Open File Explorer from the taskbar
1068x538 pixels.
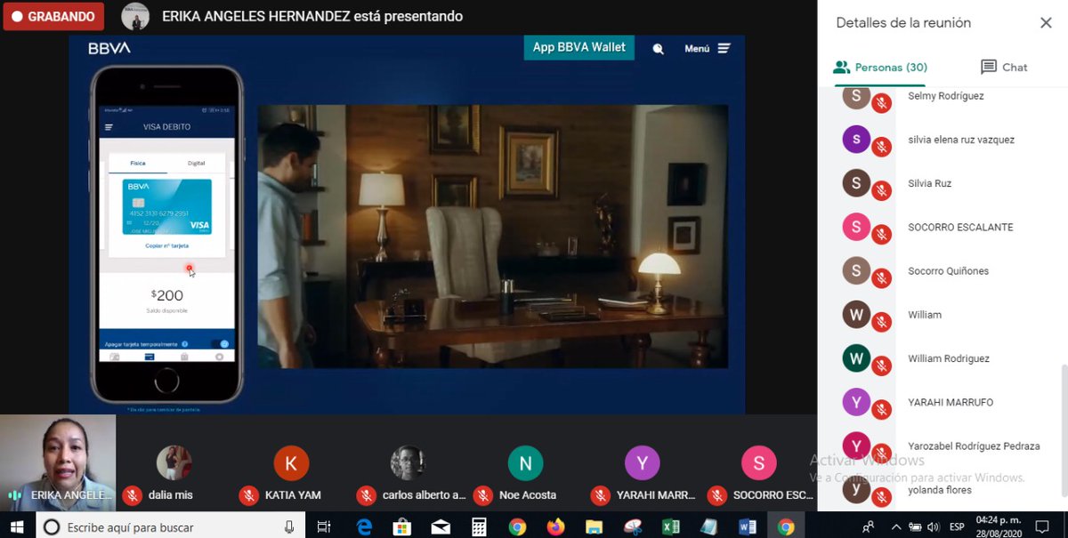point(594,527)
